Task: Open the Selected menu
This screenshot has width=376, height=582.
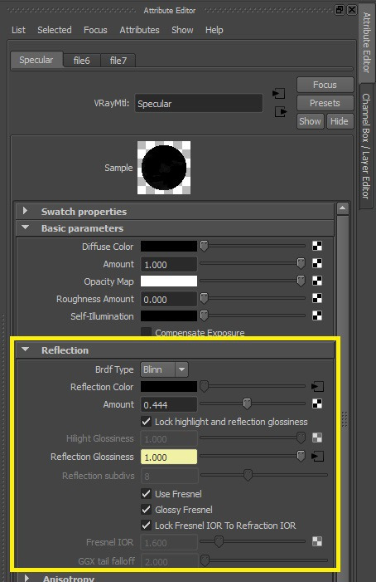Action: point(55,30)
